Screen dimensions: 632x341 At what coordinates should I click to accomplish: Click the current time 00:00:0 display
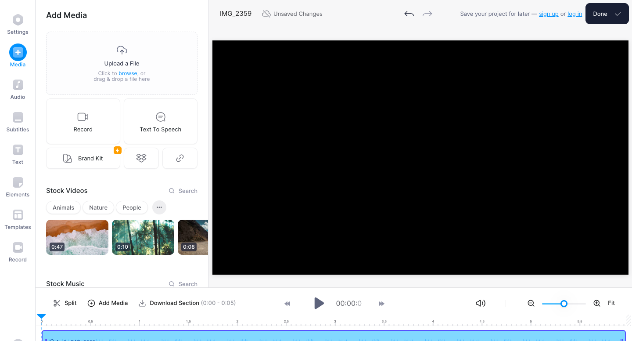click(349, 304)
